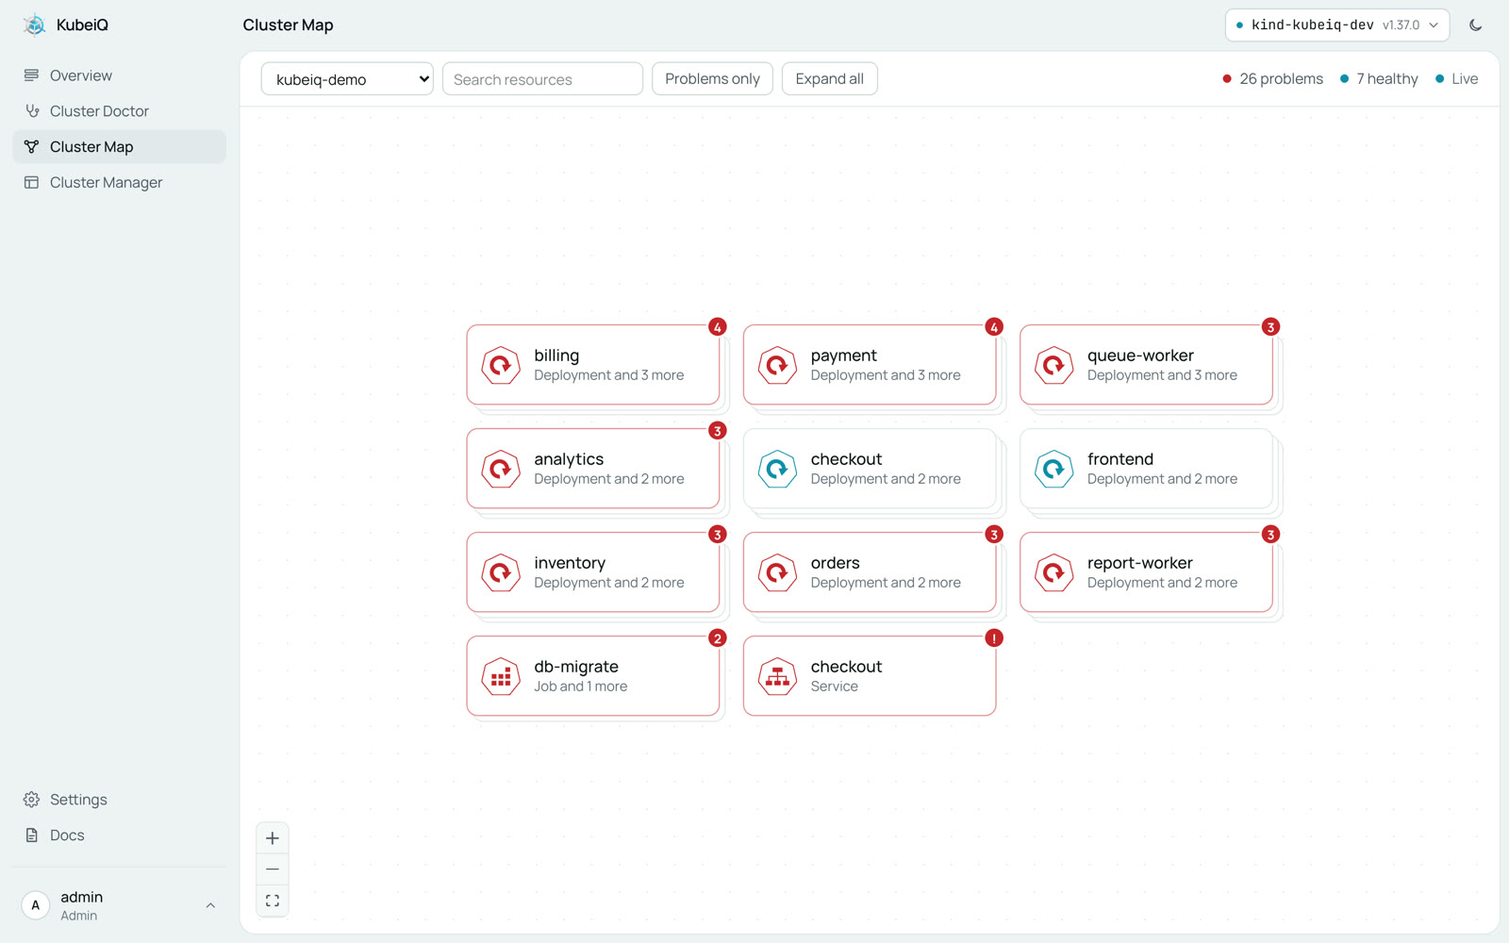The image size is (1509, 943).
Task: Expand the orders group card
Action: coord(870,572)
